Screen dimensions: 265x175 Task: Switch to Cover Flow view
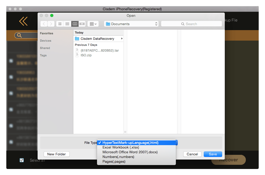[82, 24]
